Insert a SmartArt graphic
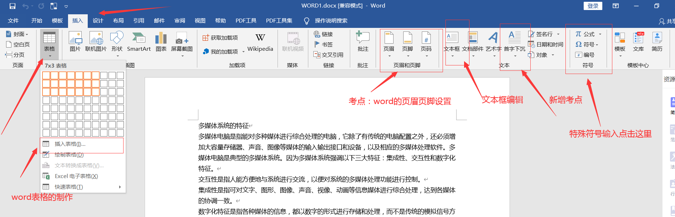 tap(139, 41)
